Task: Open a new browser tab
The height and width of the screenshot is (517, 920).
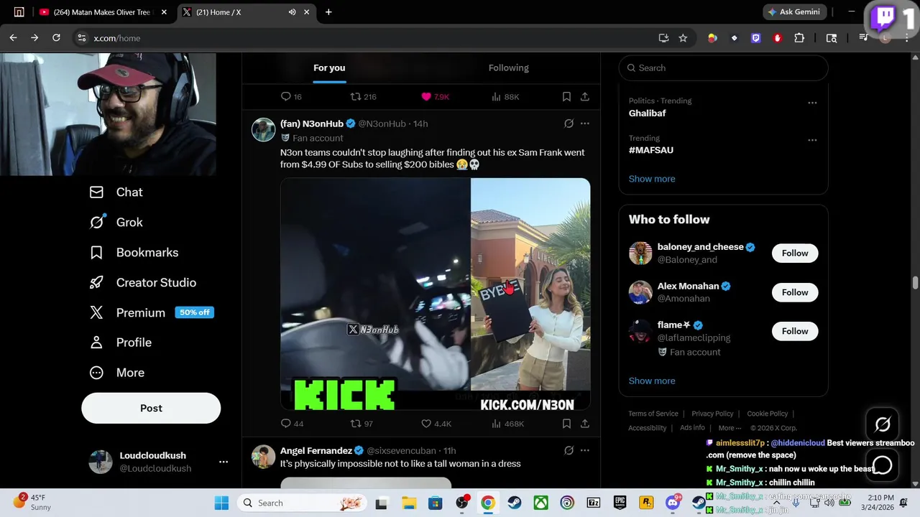Action: coord(328,12)
